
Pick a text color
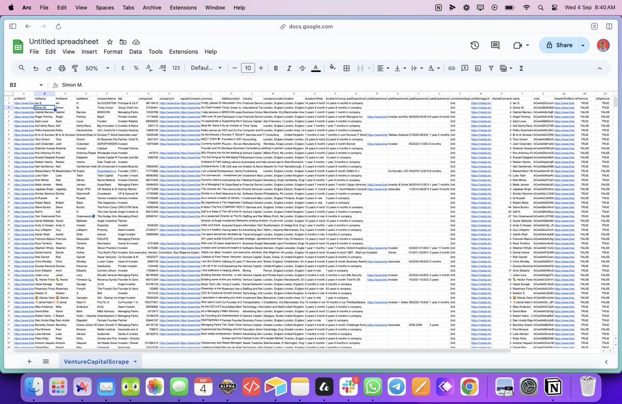pos(316,68)
